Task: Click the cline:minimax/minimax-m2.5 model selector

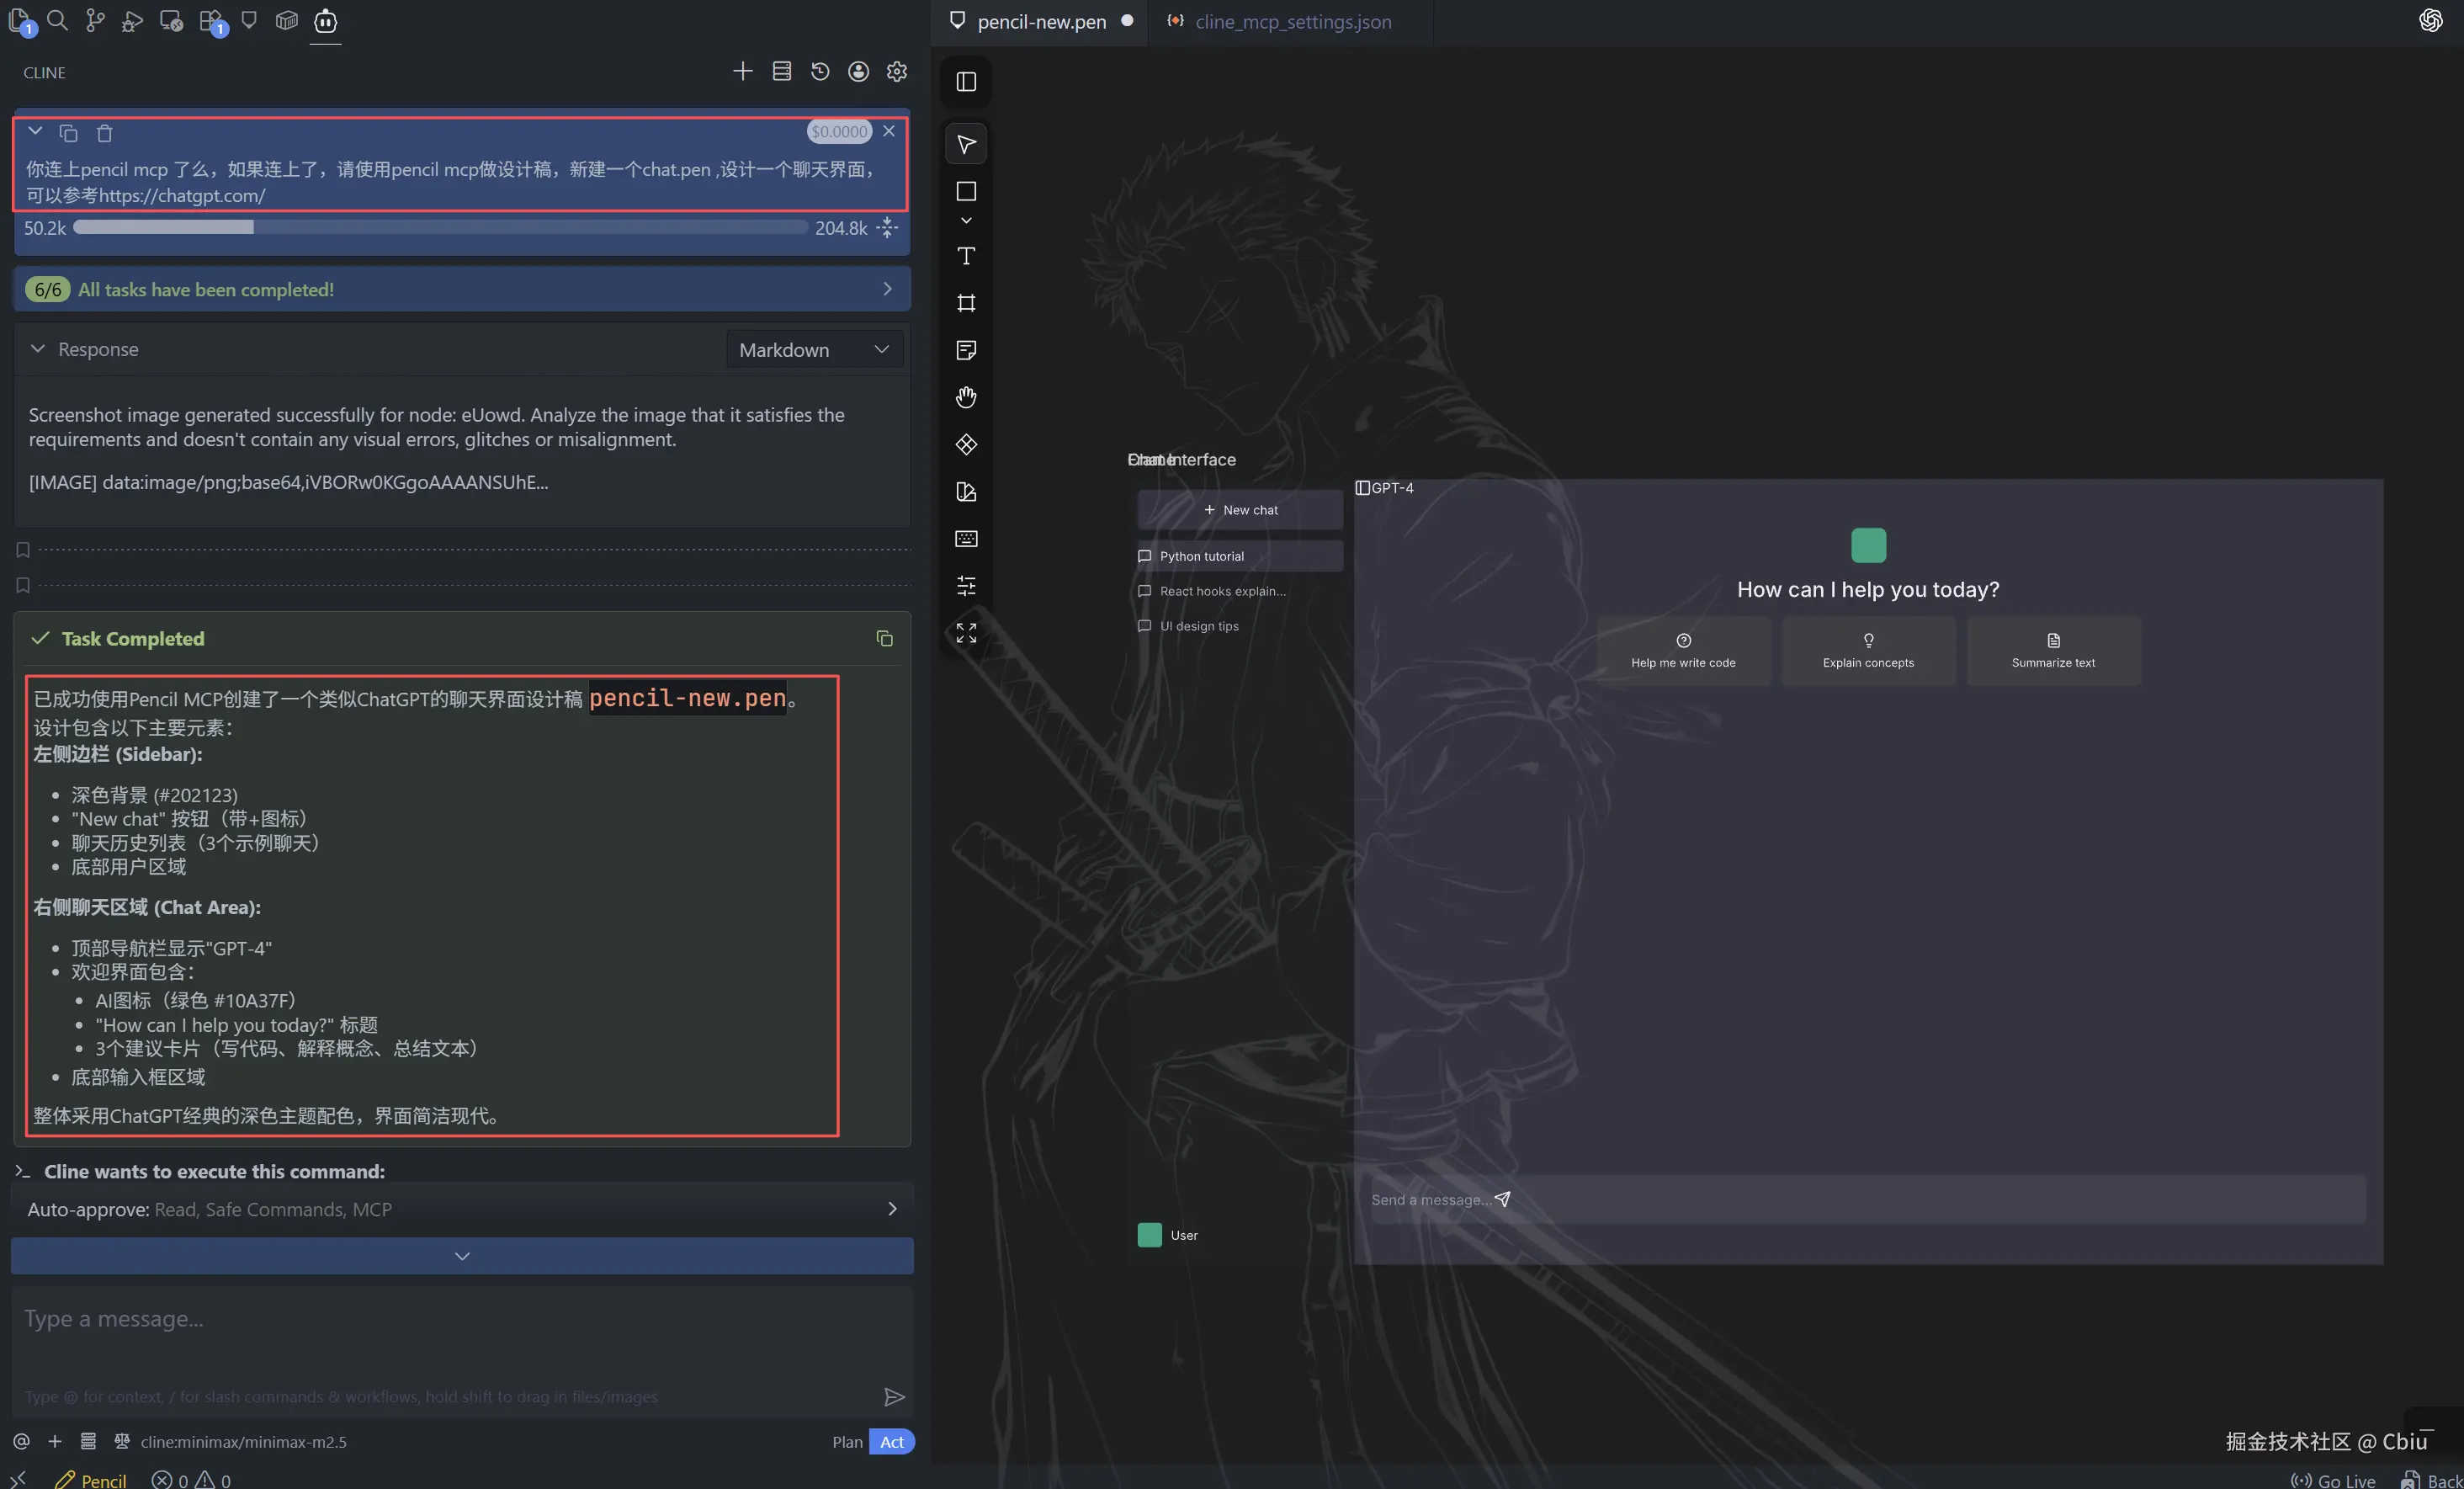Action: tap(243, 1441)
